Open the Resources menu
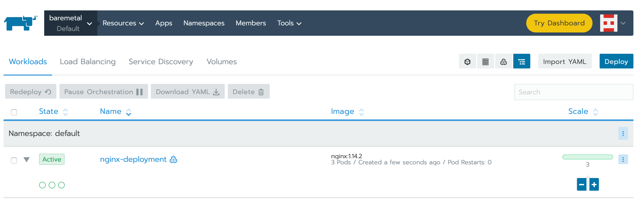 (x=123, y=23)
